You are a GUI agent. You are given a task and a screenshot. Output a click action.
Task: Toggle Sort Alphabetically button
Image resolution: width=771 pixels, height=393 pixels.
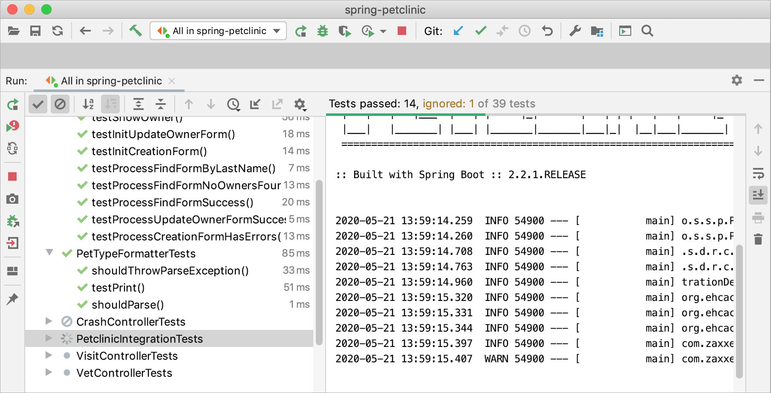pos(88,104)
